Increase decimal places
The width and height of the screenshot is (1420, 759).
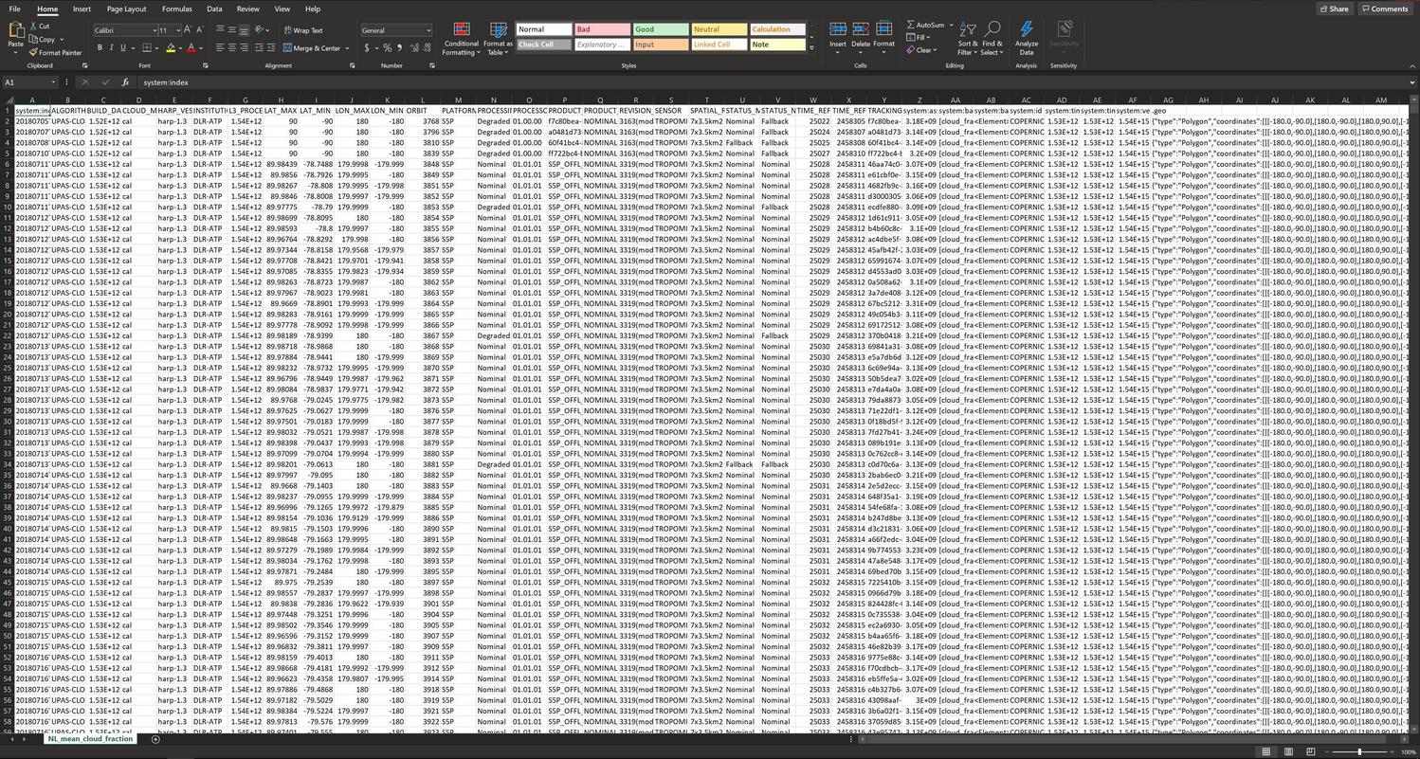coord(414,48)
